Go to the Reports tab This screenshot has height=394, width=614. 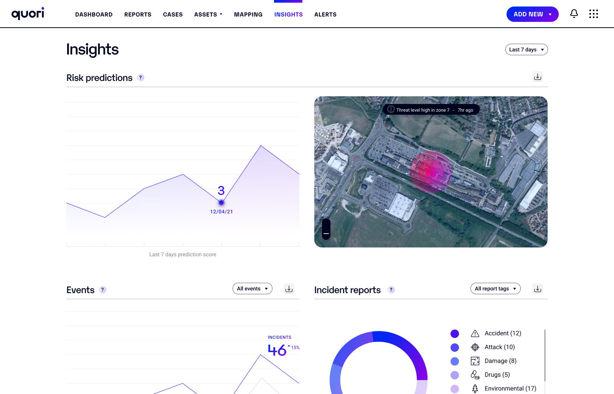pos(138,15)
